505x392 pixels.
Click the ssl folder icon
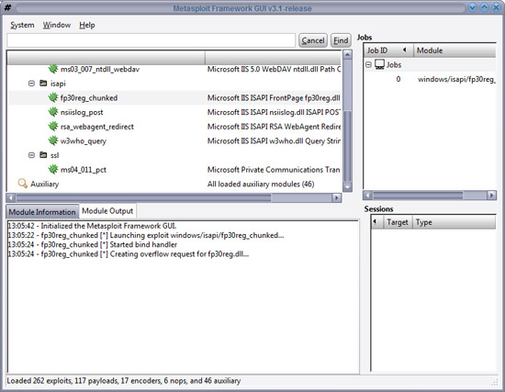43,155
